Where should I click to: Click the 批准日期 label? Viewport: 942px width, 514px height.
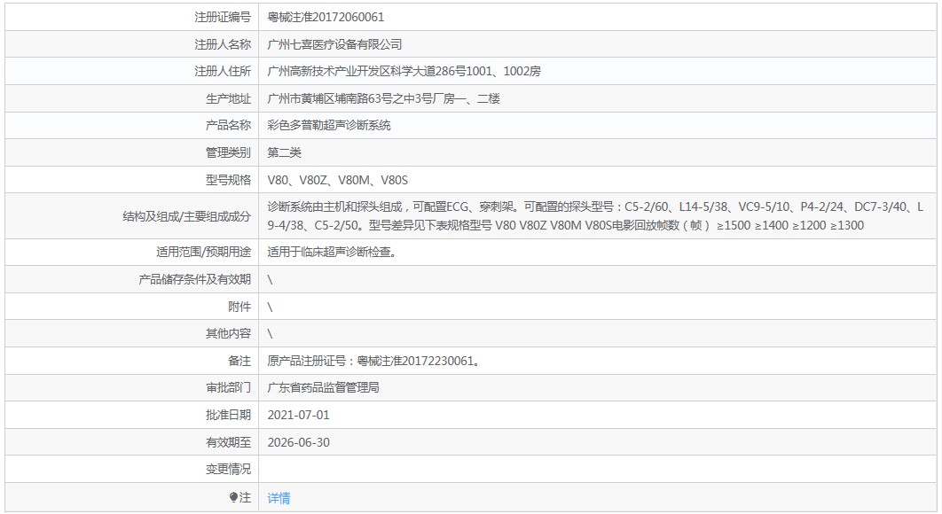pos(228,415)
